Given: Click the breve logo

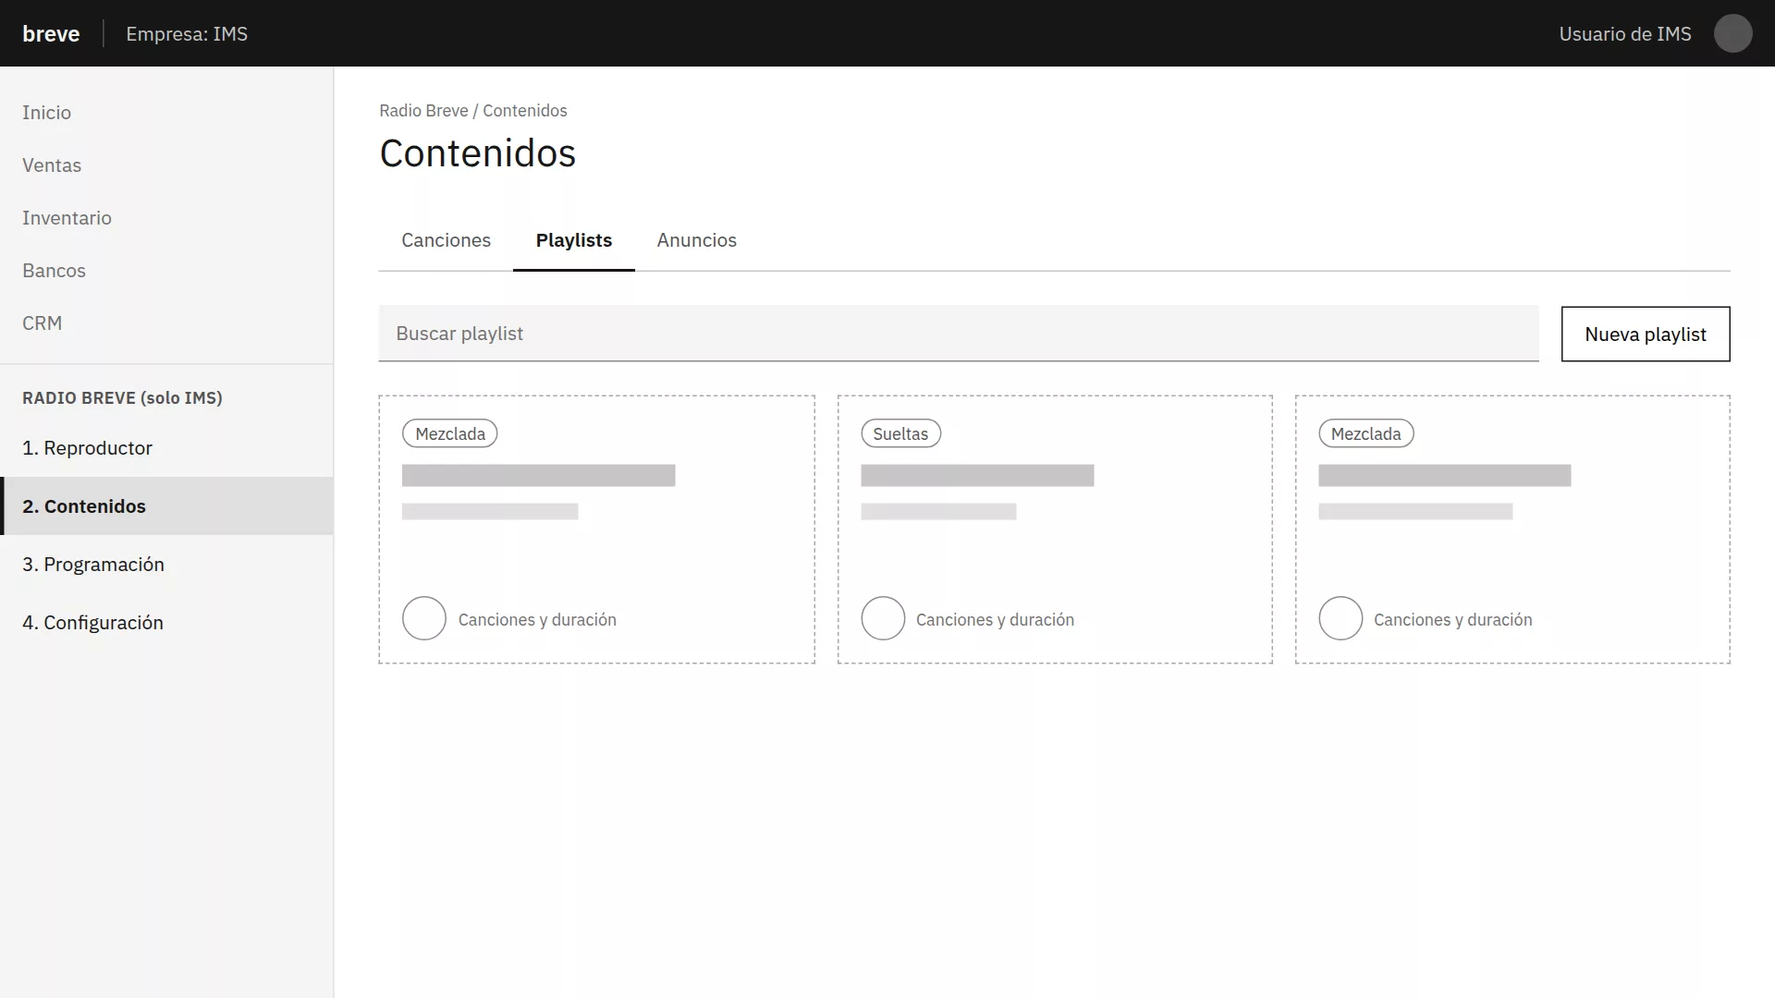Looking at the screenshot, I should point(51,34).
